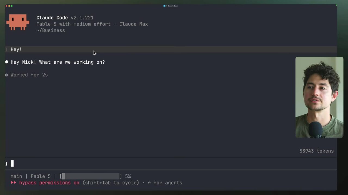Click the '53943 tokens' counter
The width and height of the screenshot is (348, 195).
click(x=316, y=151)
